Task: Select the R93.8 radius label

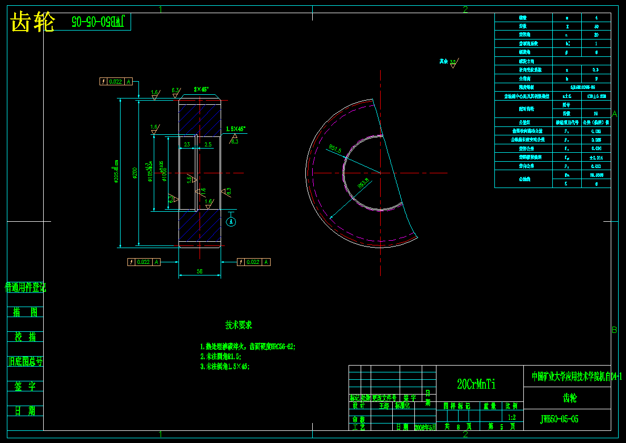Action: click(364, 184)
